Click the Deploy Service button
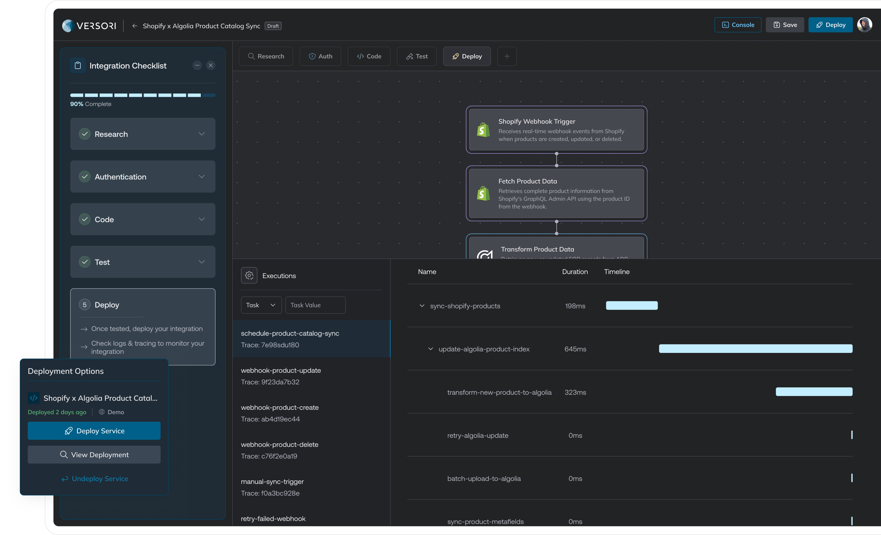Image resolution: width=881 pixels, height=535 pixels. (x=94, y=431)
